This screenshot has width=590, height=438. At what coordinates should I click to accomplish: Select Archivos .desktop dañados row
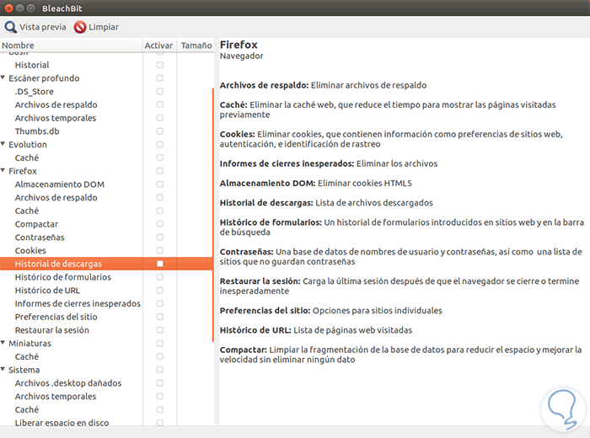(106, 382)
